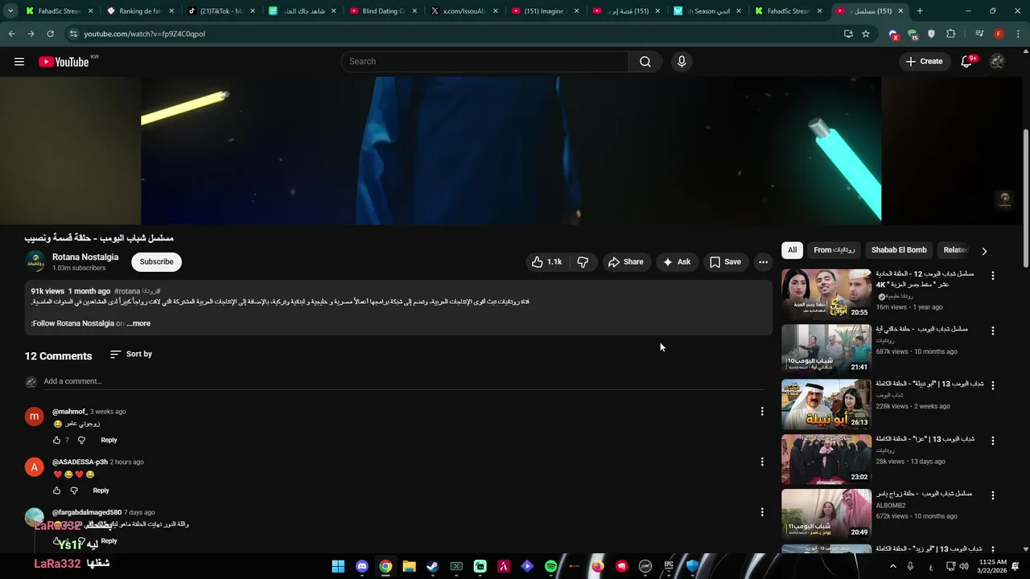This screenshot has width=1030, height=579.
Task: Switch to TikTok browser tab
Action: [x=221, y=11]
